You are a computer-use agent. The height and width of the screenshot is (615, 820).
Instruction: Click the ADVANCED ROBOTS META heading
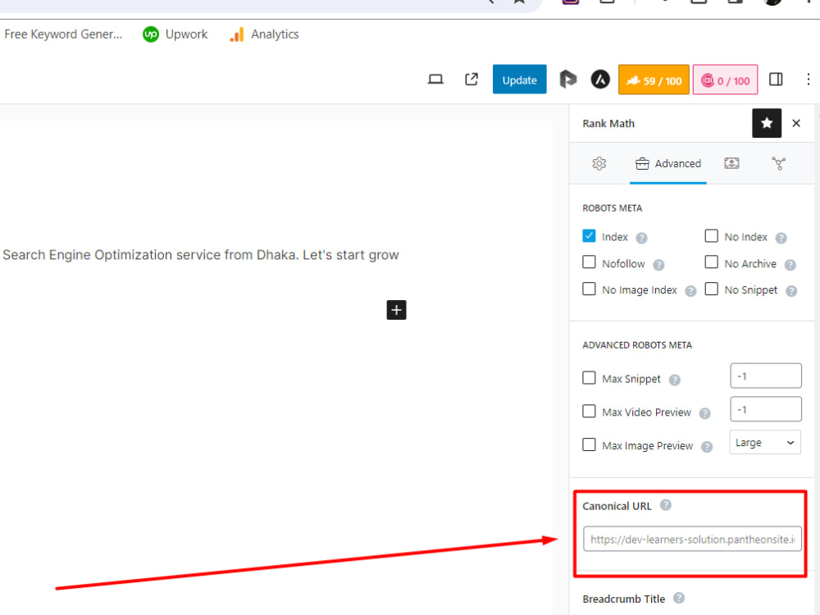tap(637, 345)
